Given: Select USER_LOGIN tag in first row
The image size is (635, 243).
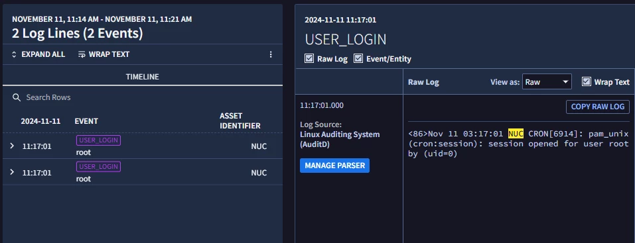Looking at the screenshot, I should (98, 140).
